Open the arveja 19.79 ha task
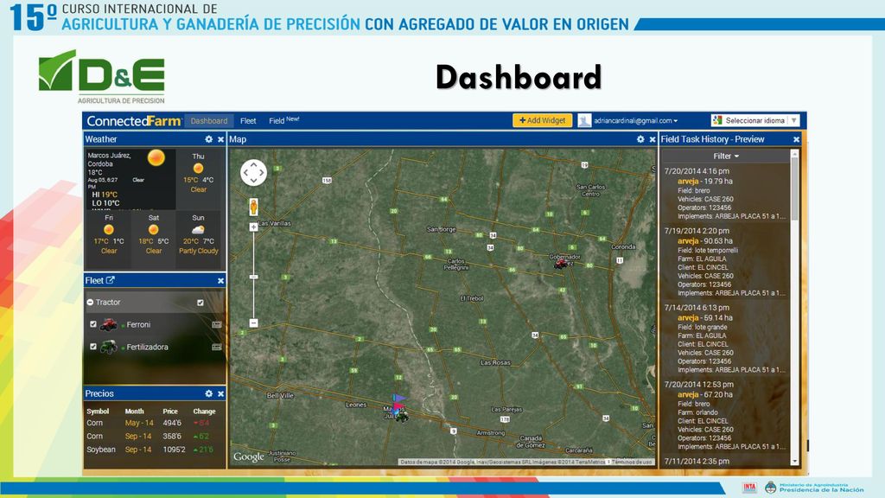The image size is (885, 498). 705,182
